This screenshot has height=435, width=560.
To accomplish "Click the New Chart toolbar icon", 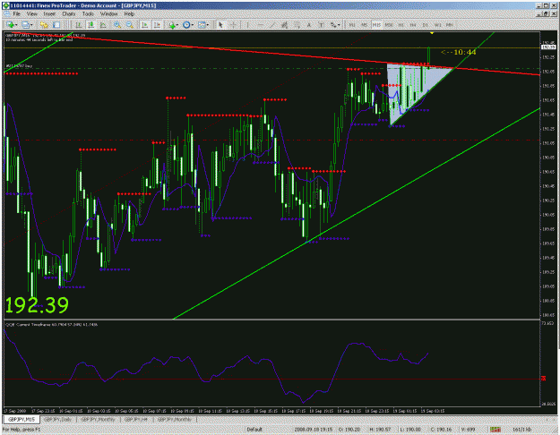I will pos(10,25).
